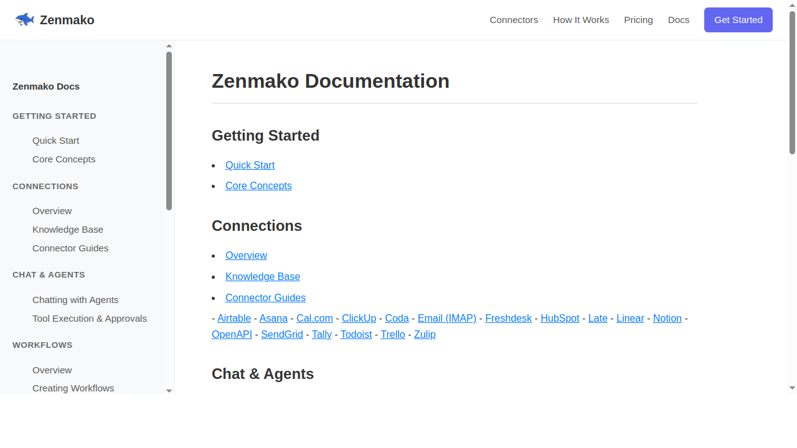Click the Get Started button
The width and height of the screenshot is (797, 448).
(x=738, y=20)
